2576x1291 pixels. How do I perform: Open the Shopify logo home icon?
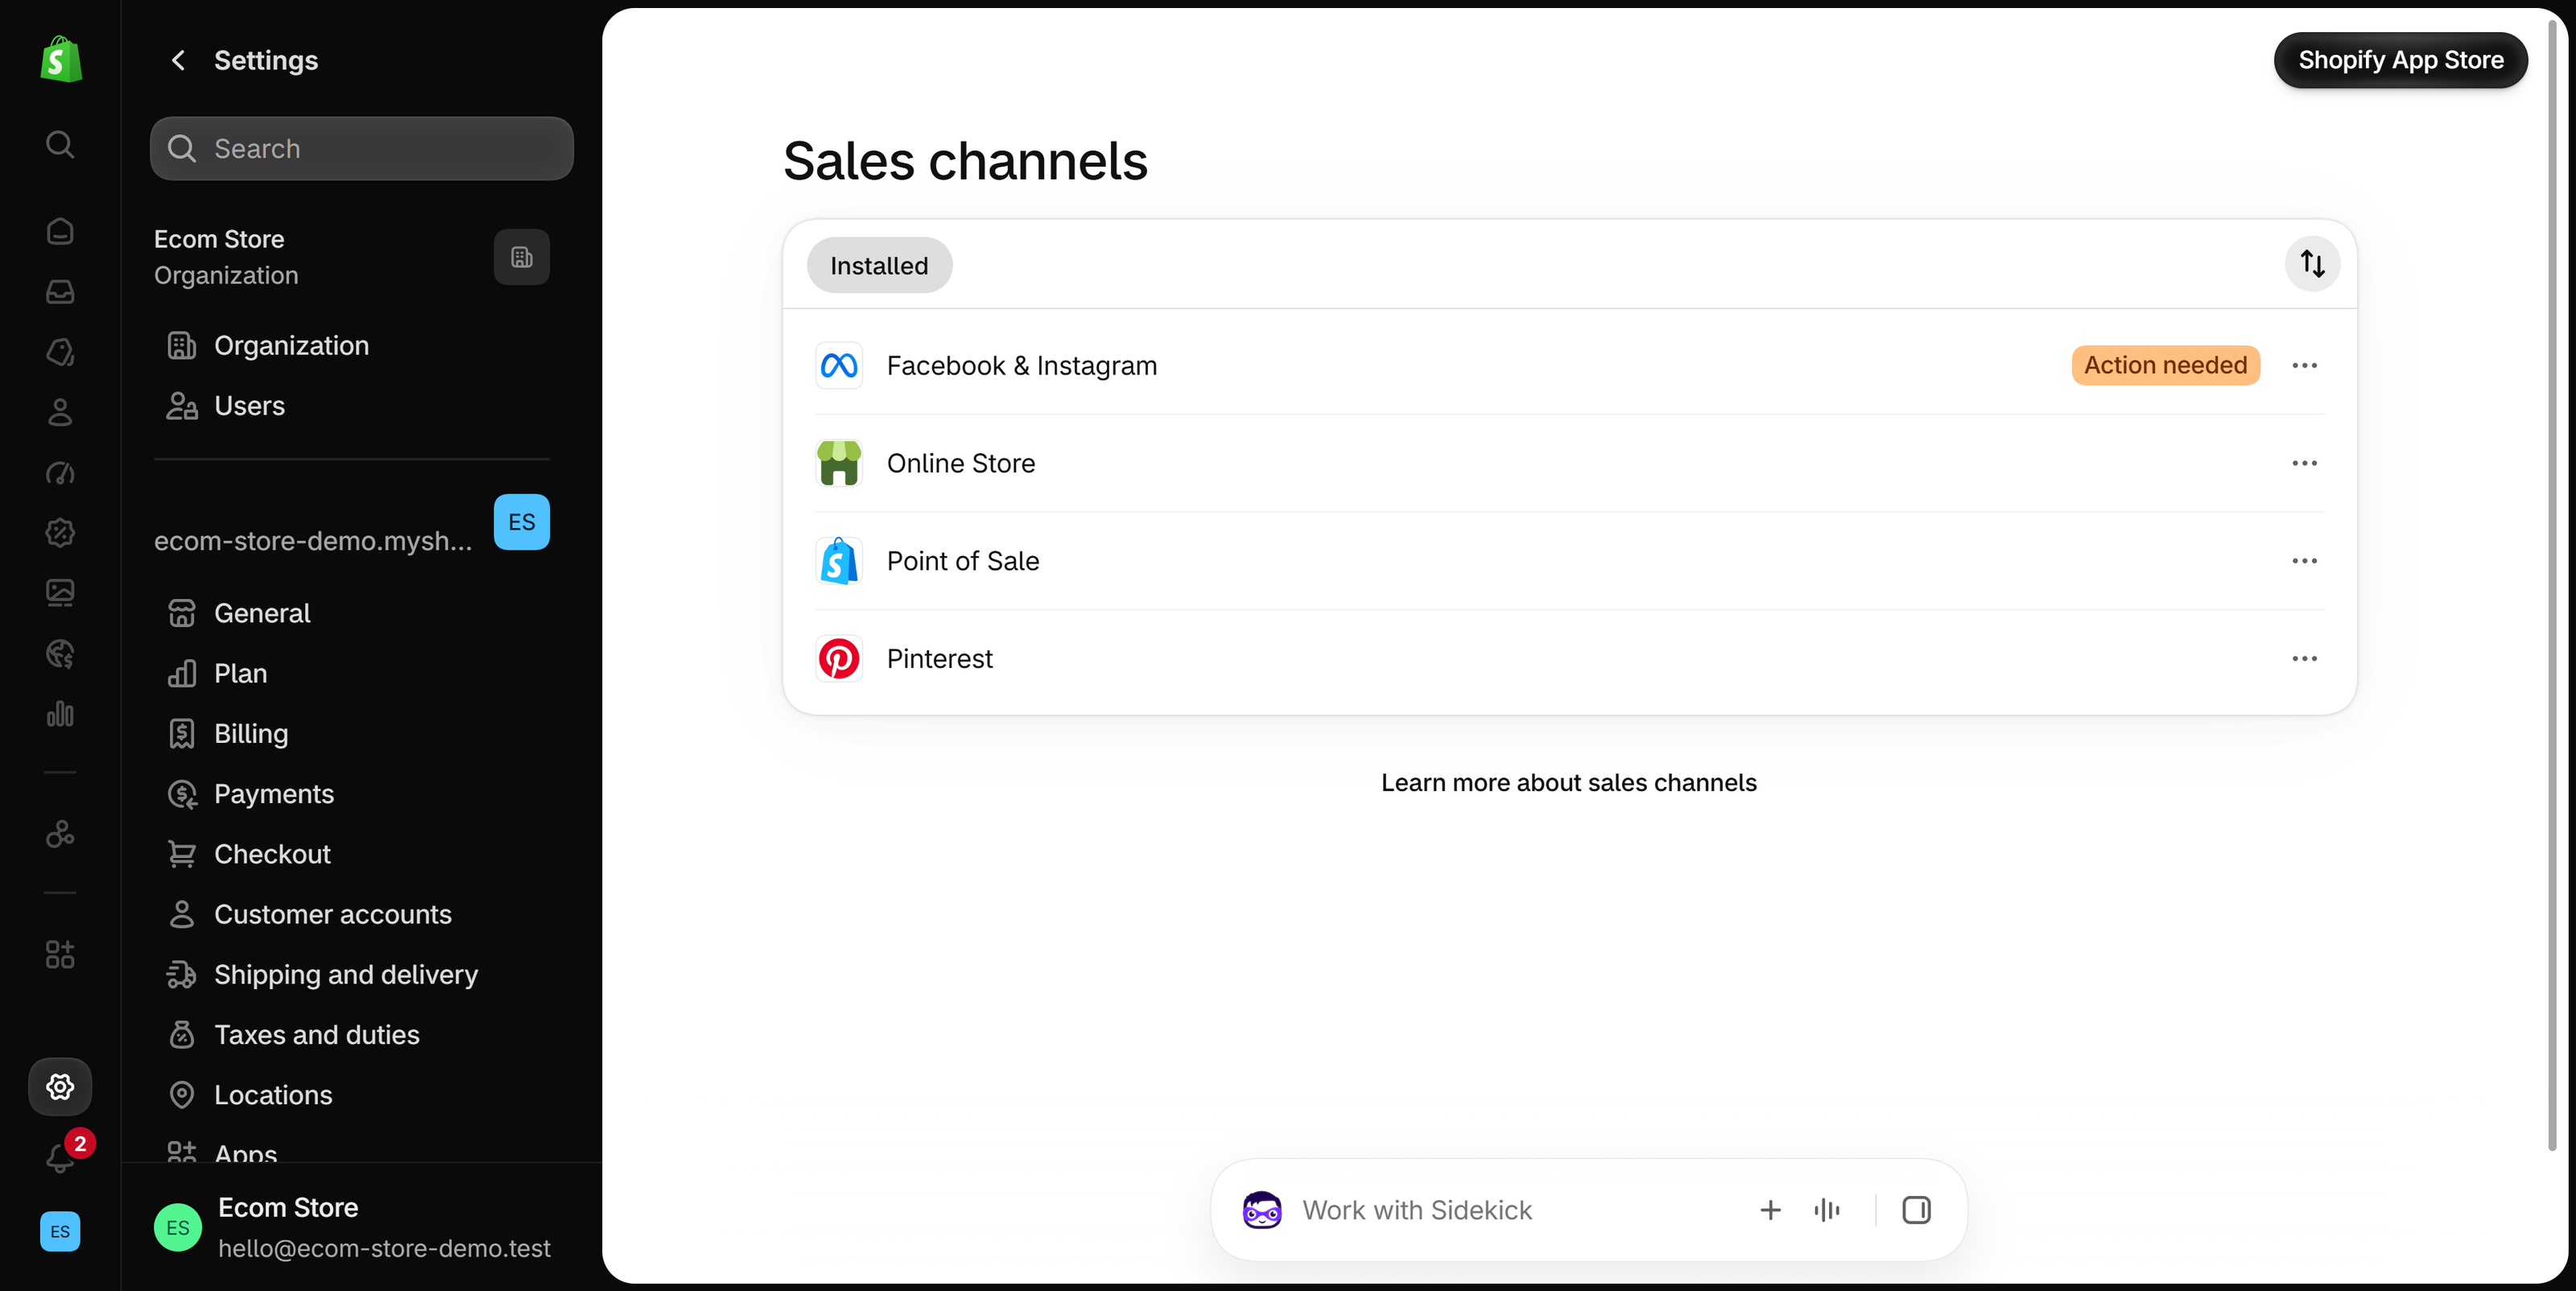pos(60,59)
